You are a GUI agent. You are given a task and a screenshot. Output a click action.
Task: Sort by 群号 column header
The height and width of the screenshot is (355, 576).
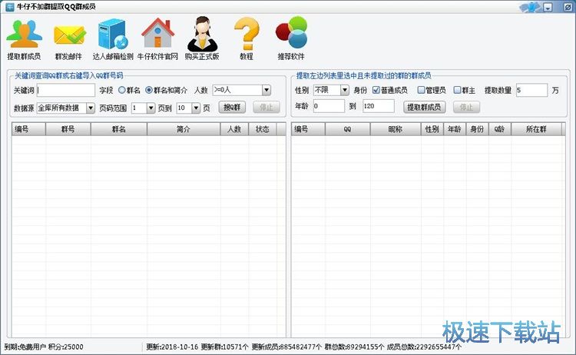[68, 129]
